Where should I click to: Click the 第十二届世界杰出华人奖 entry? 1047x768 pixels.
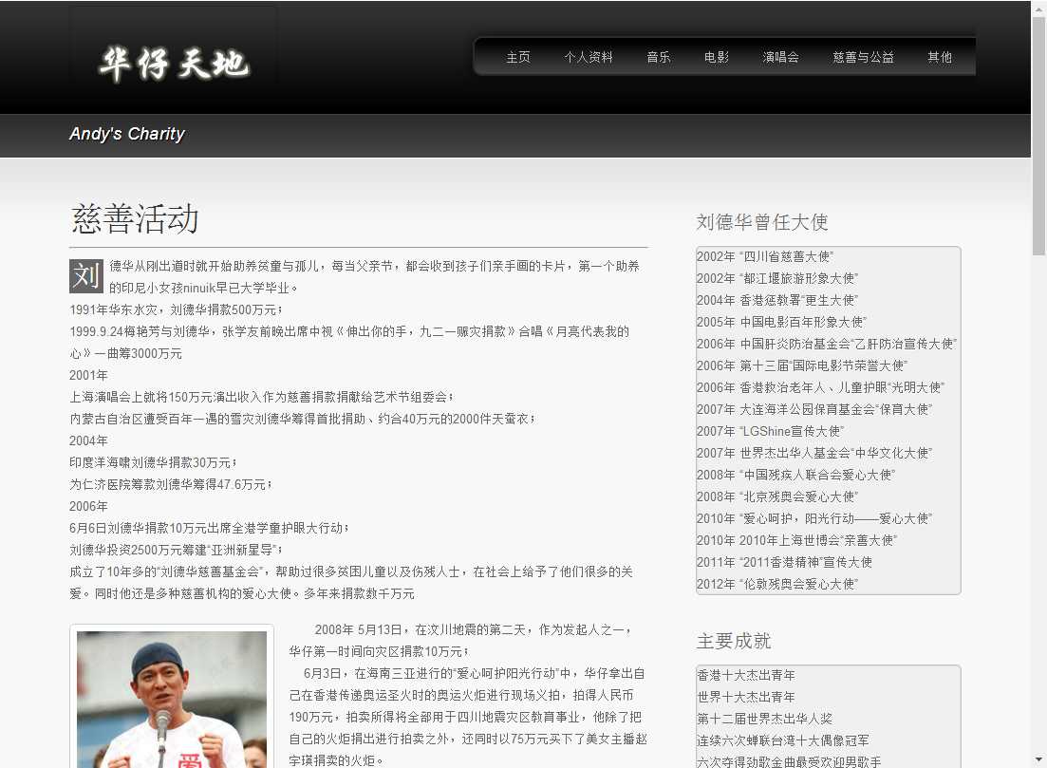coord(764,719)
